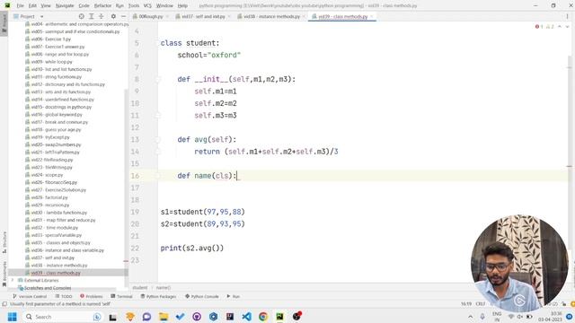Toggle the Bookmarks side tab
The image size is (575, 323).
coord(4,274)
